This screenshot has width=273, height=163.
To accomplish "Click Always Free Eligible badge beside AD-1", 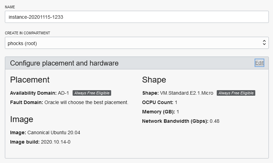I will [x=92, y=93].
